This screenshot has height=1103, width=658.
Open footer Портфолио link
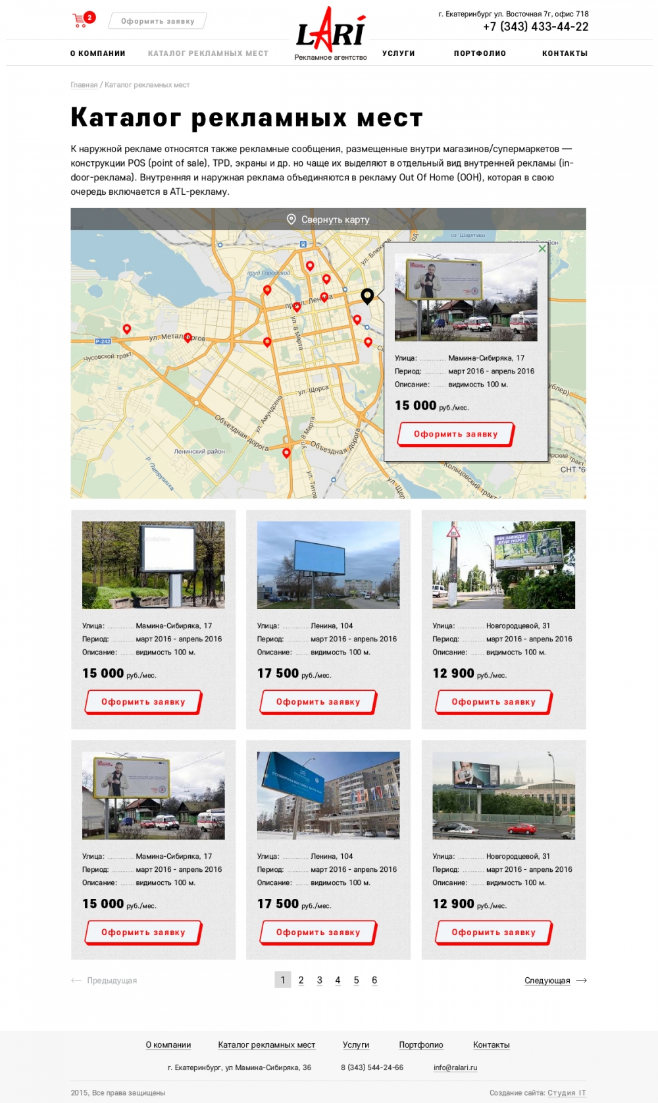coord(421,1045)
